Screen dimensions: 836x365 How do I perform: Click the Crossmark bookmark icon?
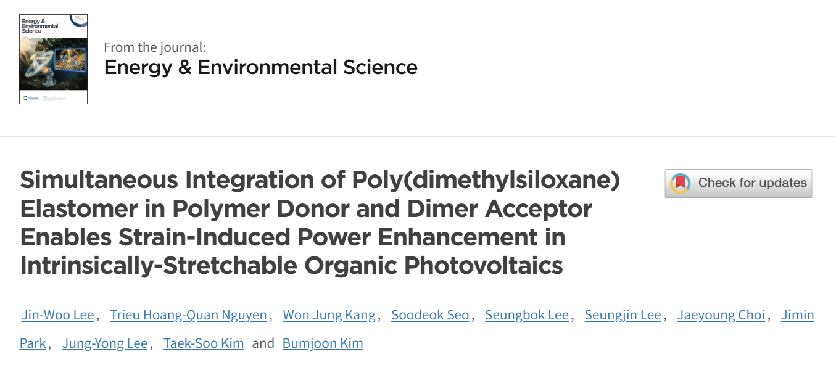(x=681, y=183)
